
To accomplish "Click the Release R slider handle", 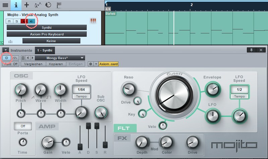I will point(105,145).
